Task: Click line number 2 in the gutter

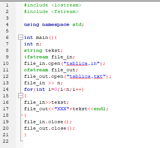Action: (7, 11)
